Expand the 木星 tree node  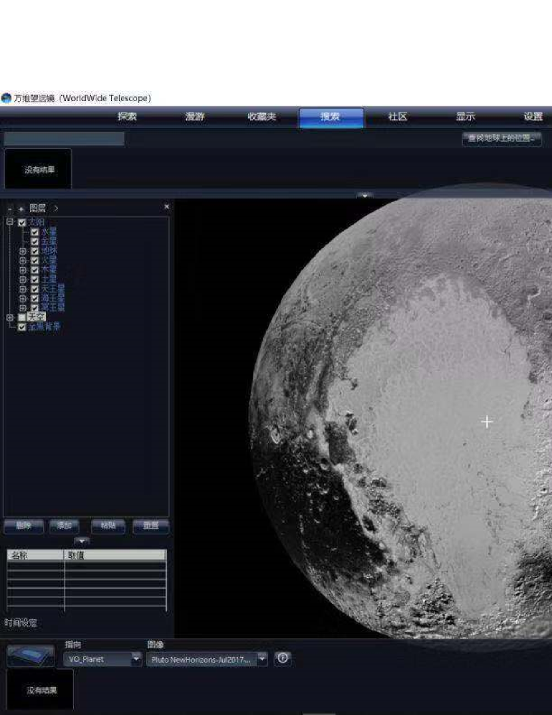[23, 270]
